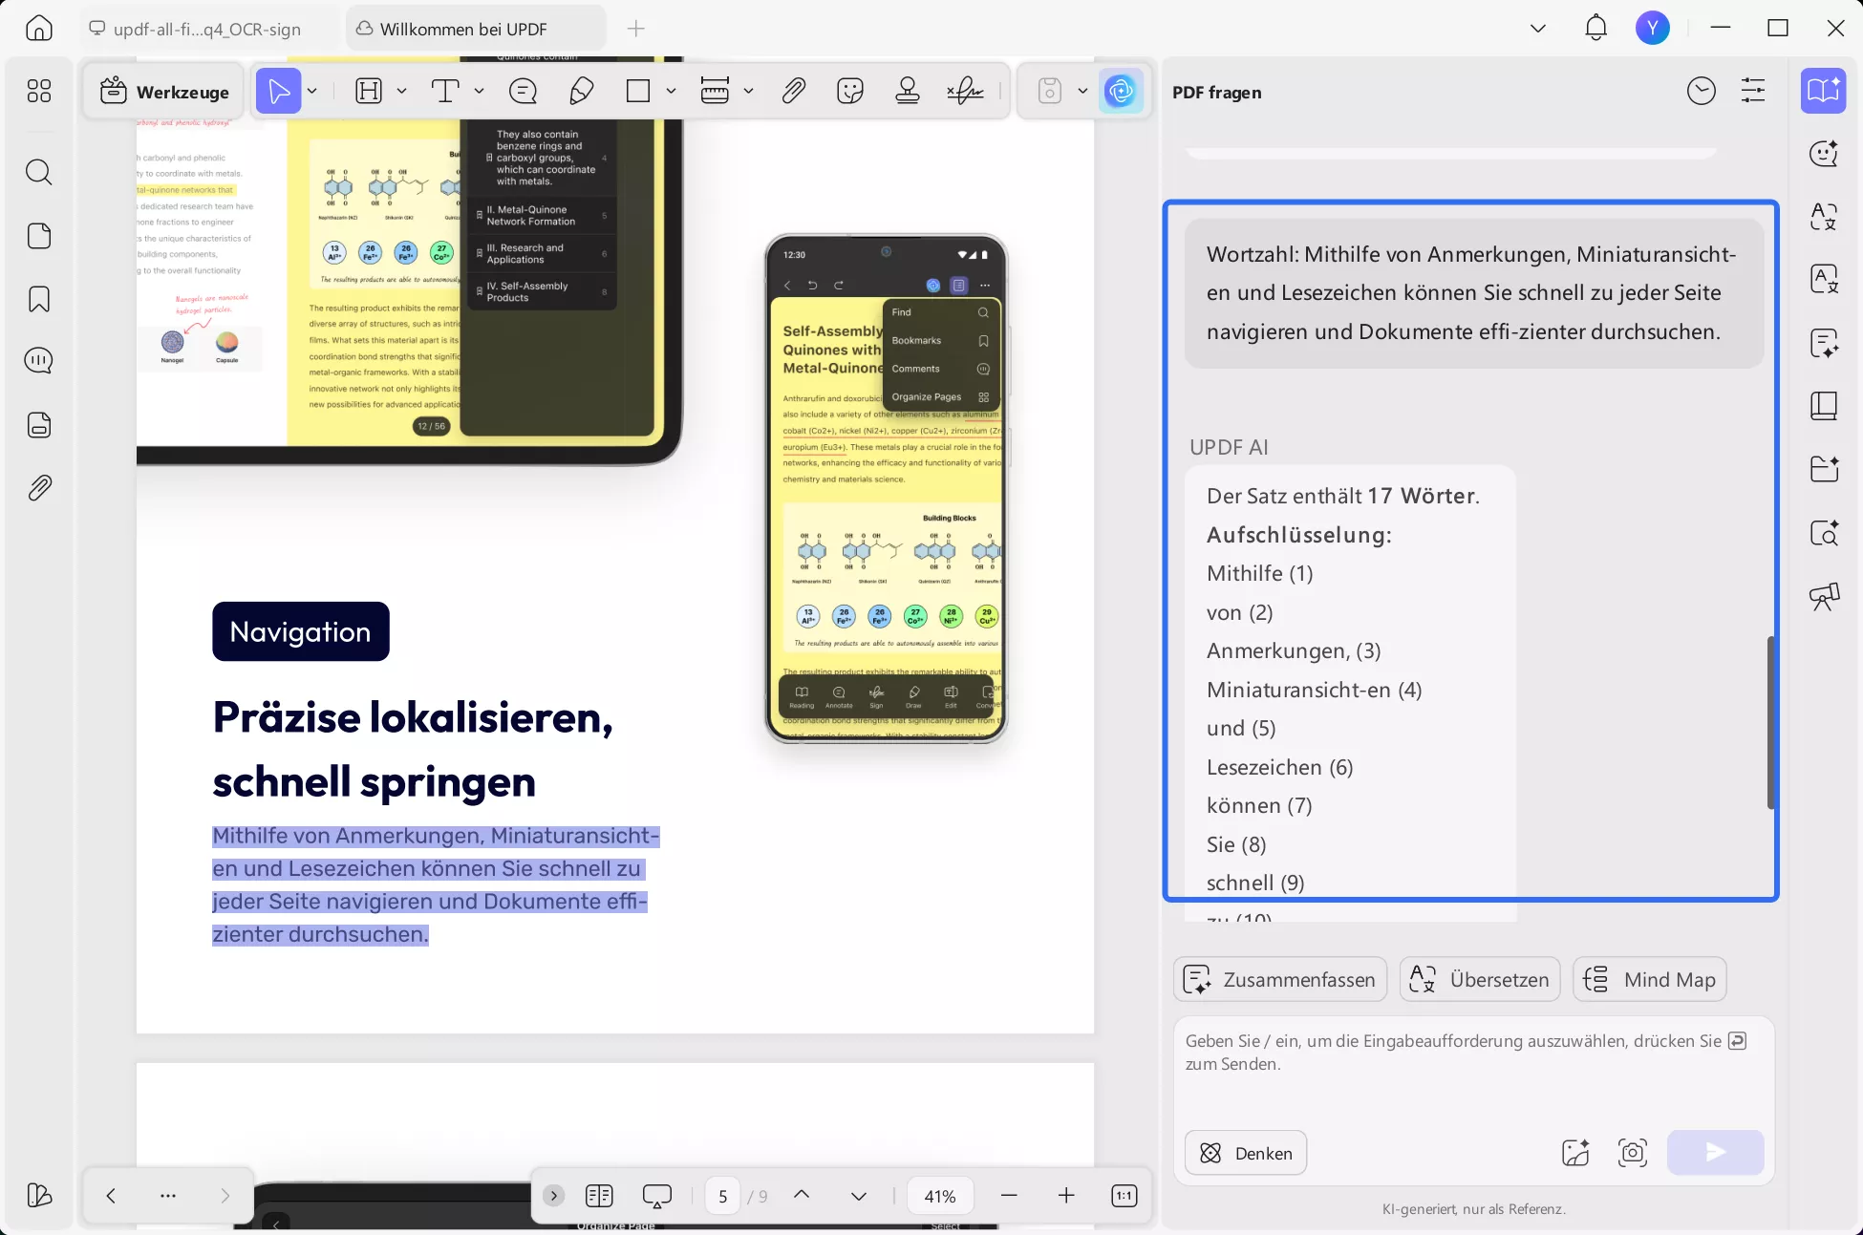1863x1235 pixels.
Task: Open the UPDF AI assistant icon
Action: pyautogui.click(x=1121, y=92)
